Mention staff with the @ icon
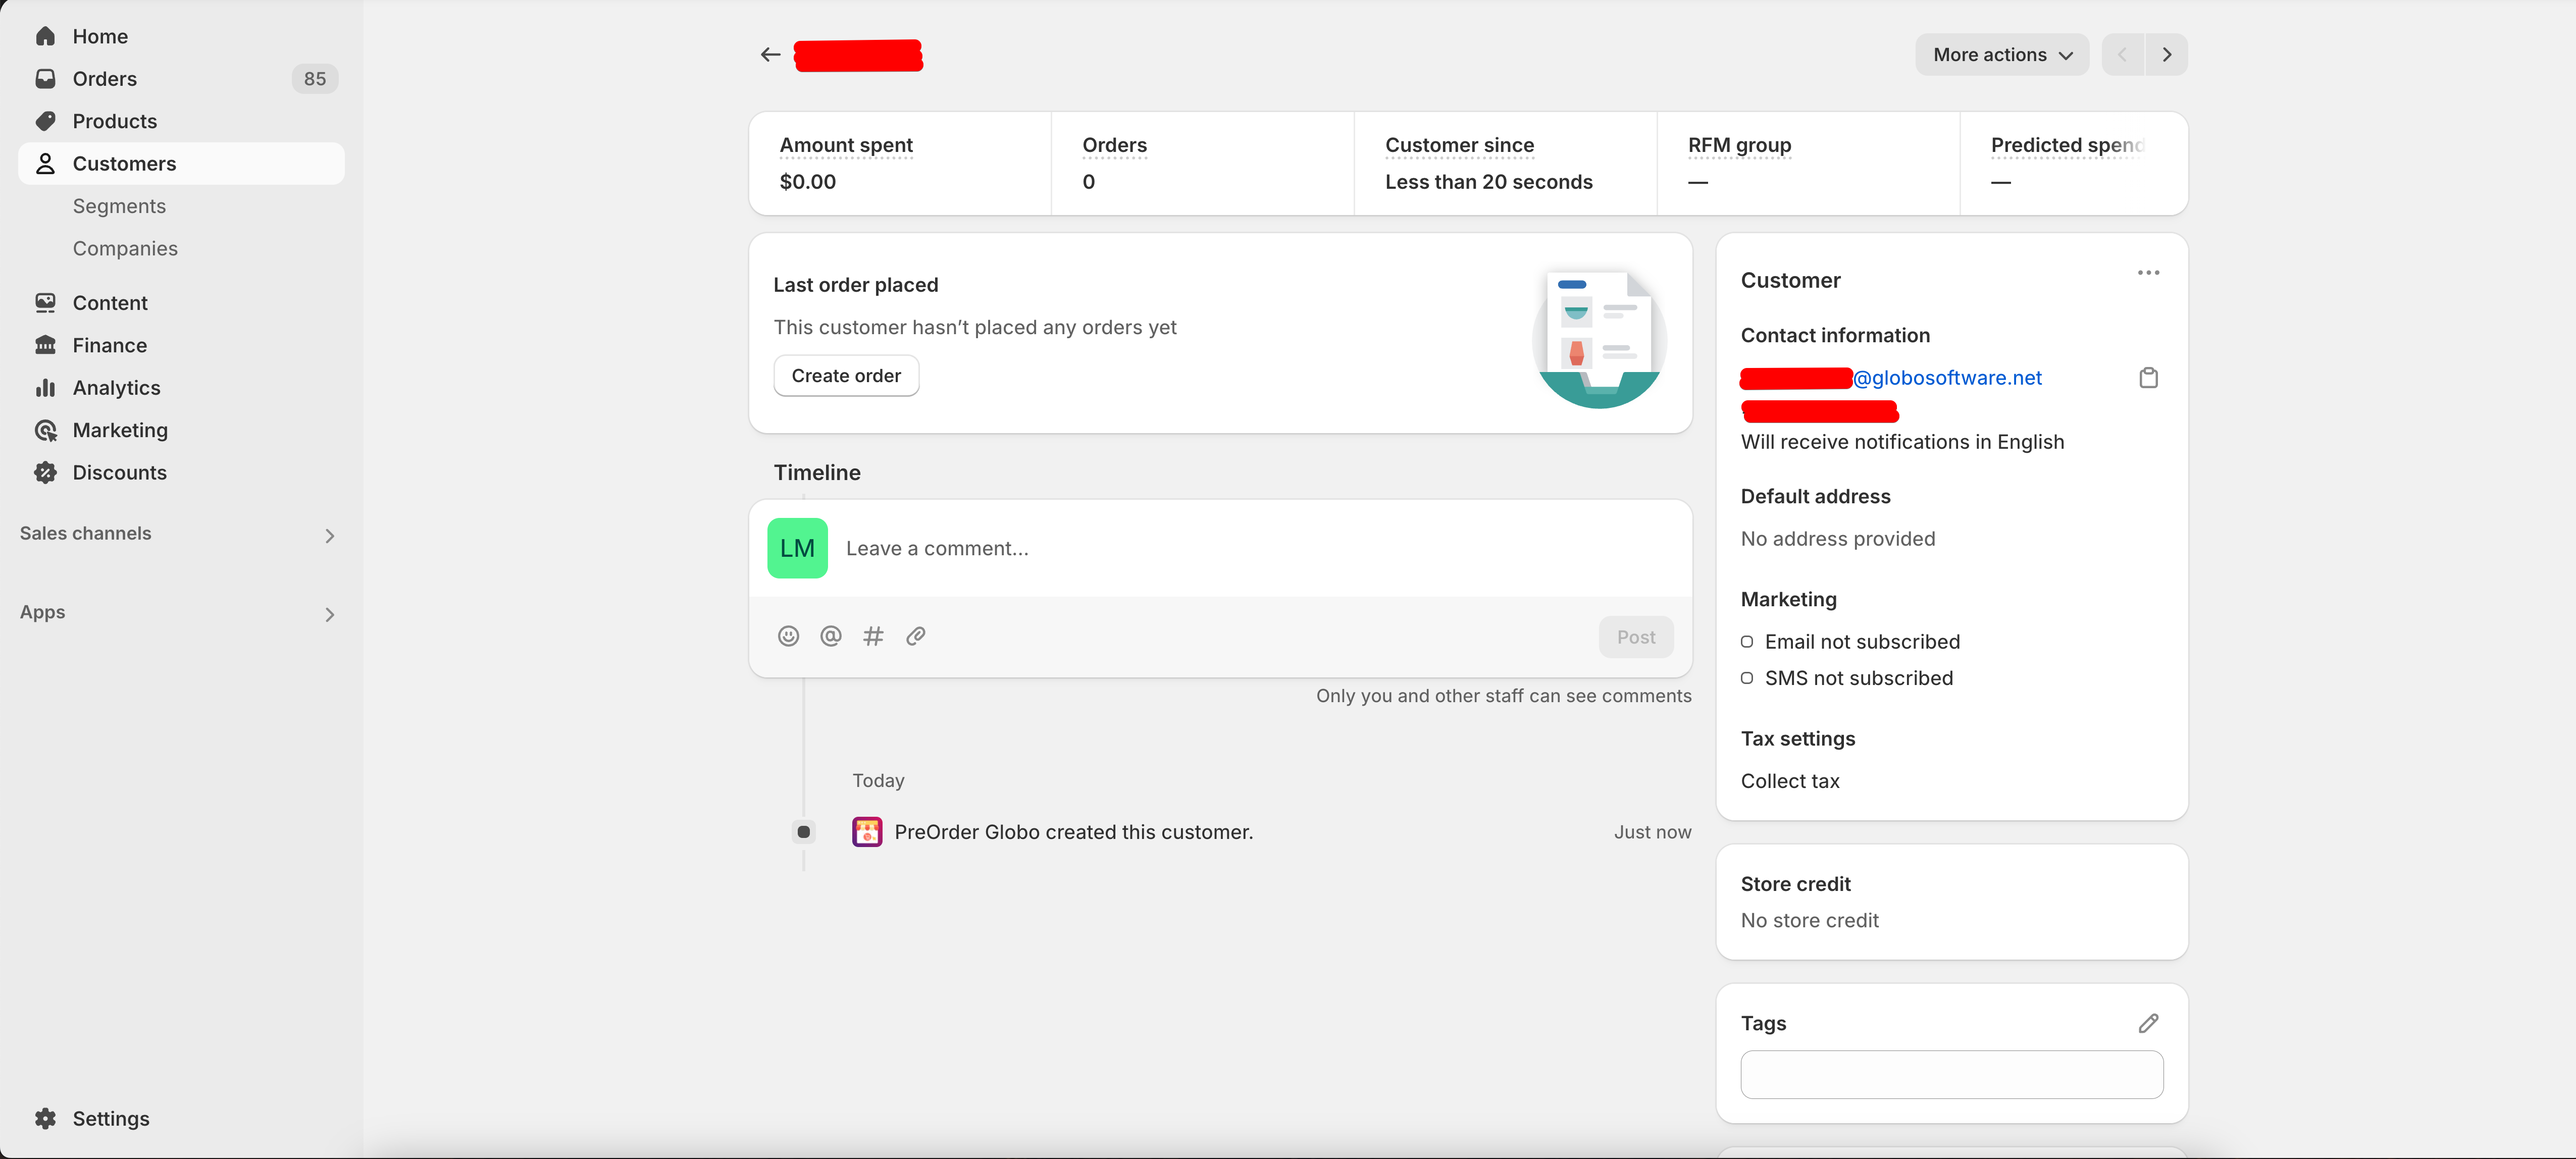2576x1159 pixels. [x=830, y=636]
